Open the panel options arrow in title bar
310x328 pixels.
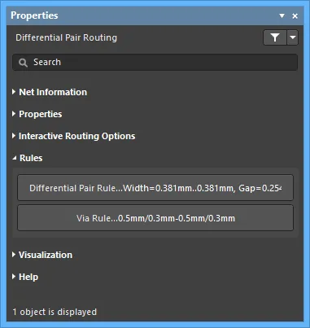pyautogui.click(x=282, y=15)
